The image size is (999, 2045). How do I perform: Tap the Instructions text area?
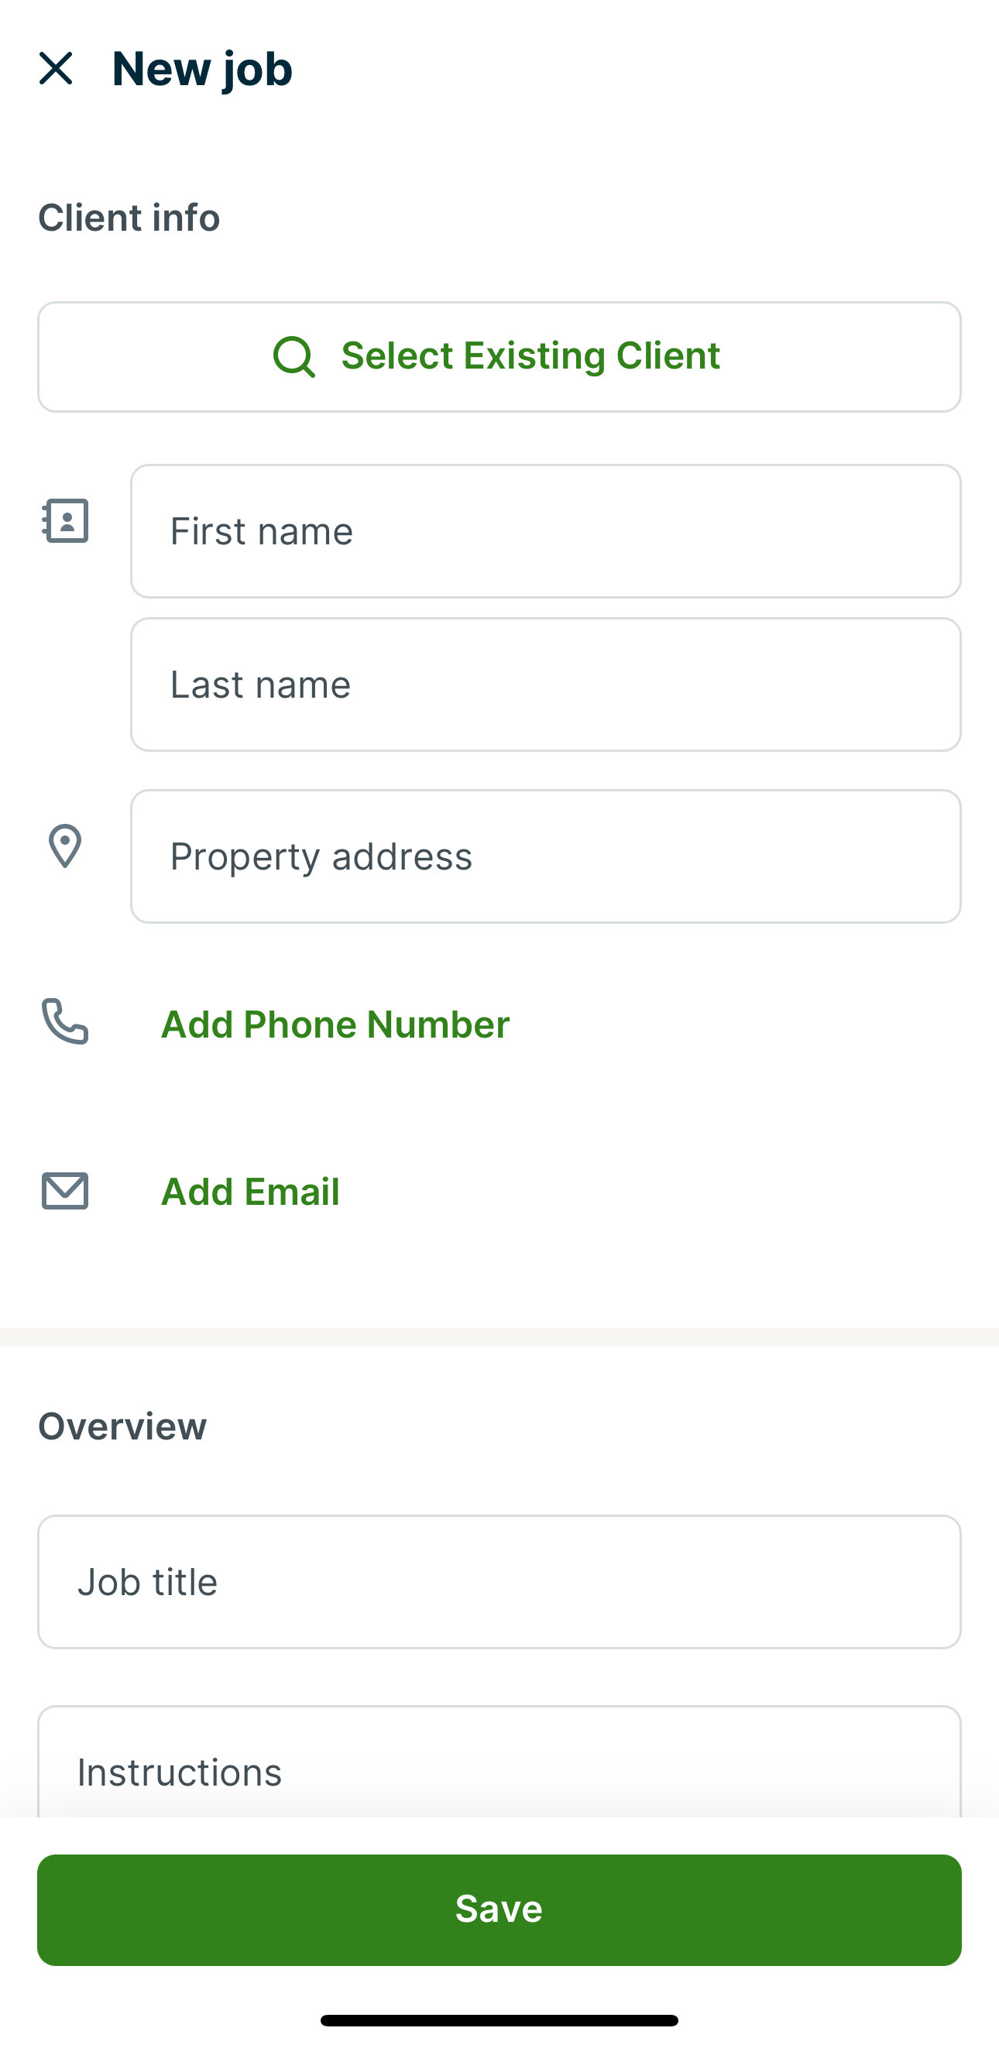click(x=499, y=1772)
